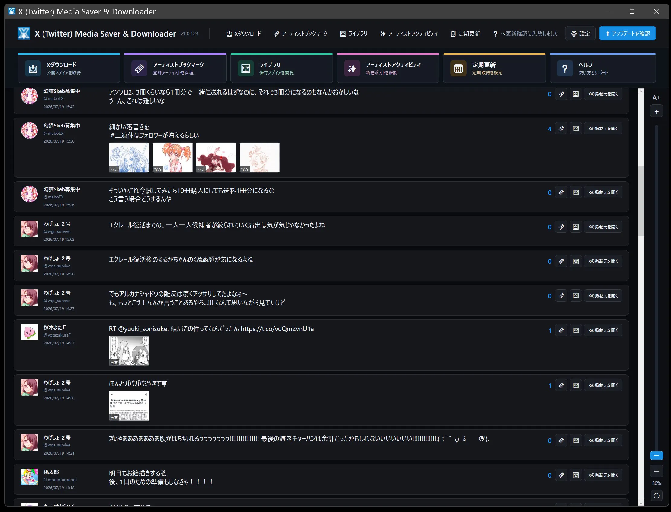Click library image icon on 15:26 post

click(x=576, y=192)
